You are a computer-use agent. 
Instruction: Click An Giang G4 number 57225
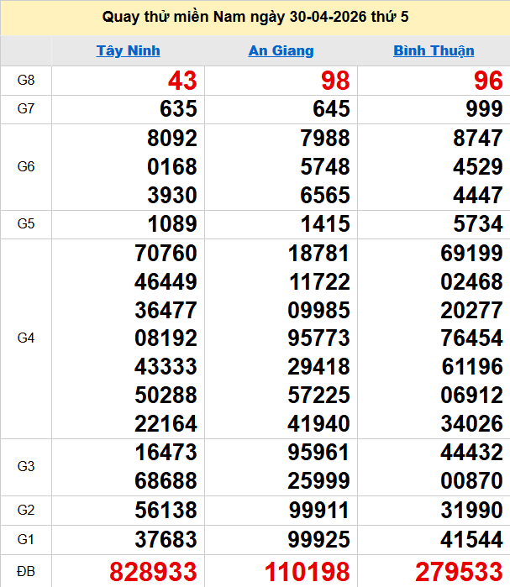(x=318, y=395)
